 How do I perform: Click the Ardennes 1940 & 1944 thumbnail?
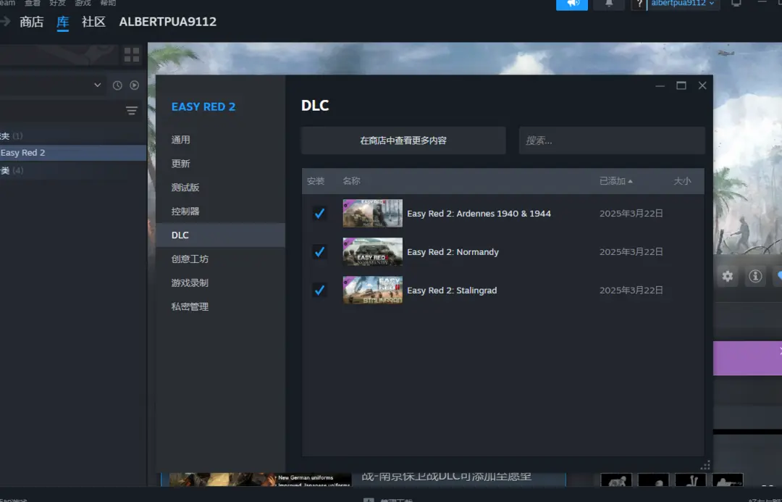pyautogui.click(x=373, y=214)
